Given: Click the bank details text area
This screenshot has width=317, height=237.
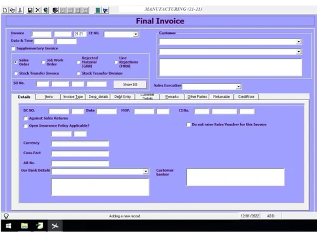Looking at the screenshot, I should click(x=100, y=187).
